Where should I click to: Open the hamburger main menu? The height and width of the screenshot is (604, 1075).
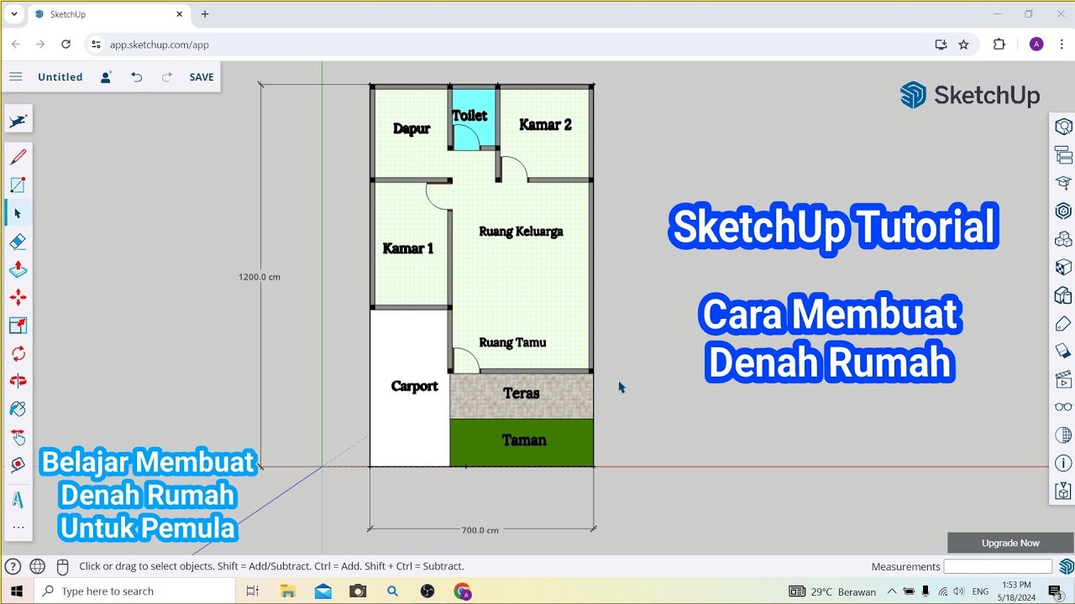[15, 77]
